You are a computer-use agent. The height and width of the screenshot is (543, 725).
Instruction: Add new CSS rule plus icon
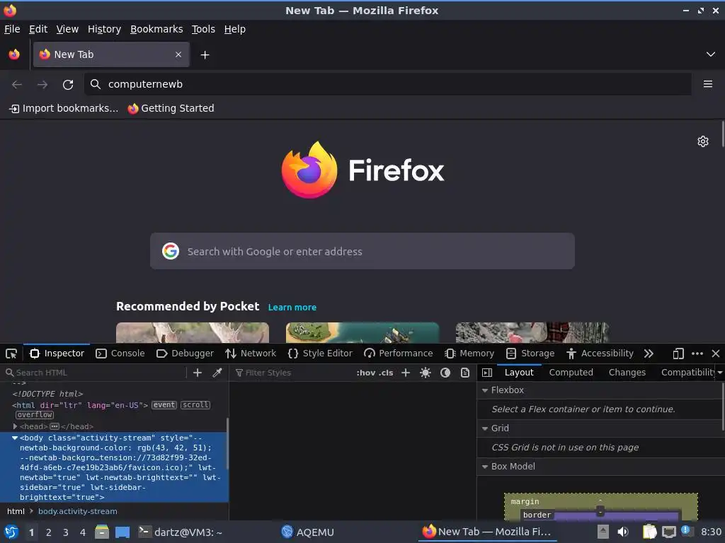[406, 373]
